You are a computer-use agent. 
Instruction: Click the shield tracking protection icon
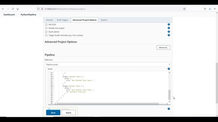pyautogui.click(x=38, y=9)
